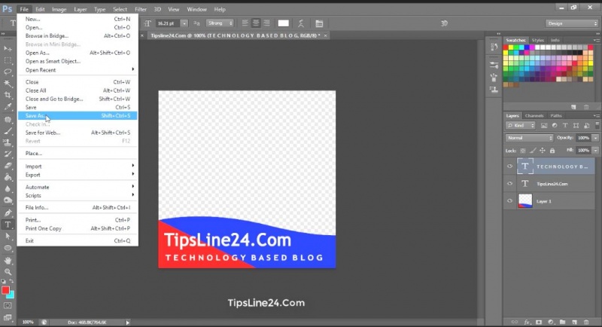Select the Brush tool
Screen dimensions: 602x327
[8, 131]
